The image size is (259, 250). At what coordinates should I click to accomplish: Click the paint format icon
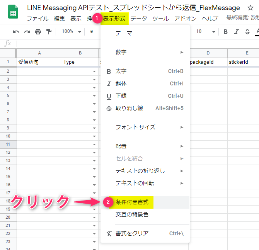pos(49,31)
